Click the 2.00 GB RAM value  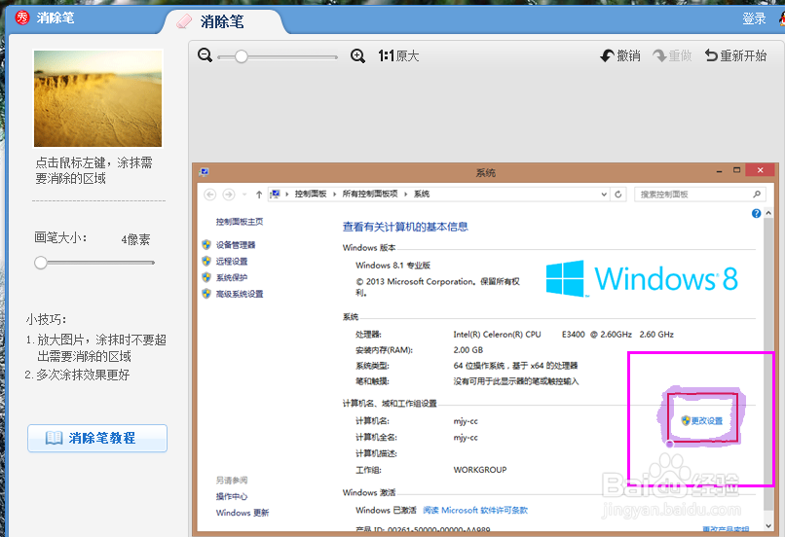coord(468,350)
